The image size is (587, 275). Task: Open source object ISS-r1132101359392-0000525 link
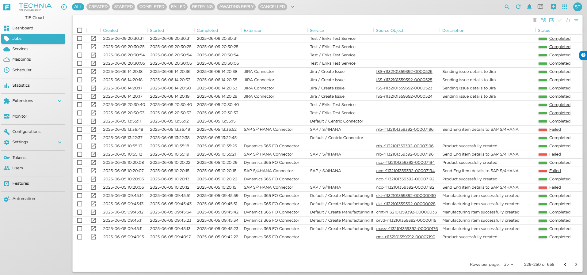tap(404, 80)
